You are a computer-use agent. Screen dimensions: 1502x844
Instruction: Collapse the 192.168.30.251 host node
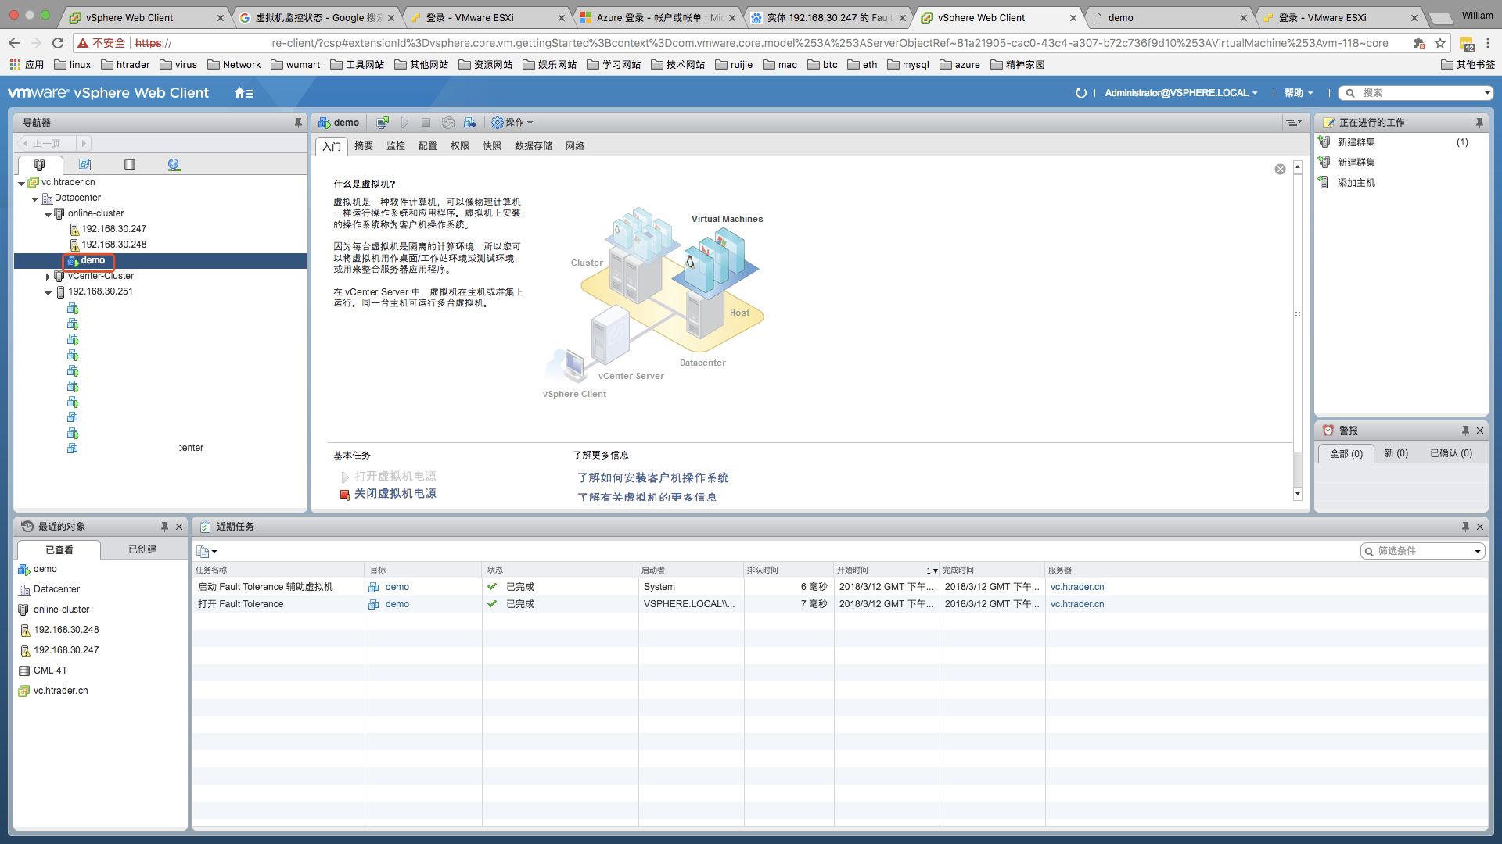coord(48,293)
